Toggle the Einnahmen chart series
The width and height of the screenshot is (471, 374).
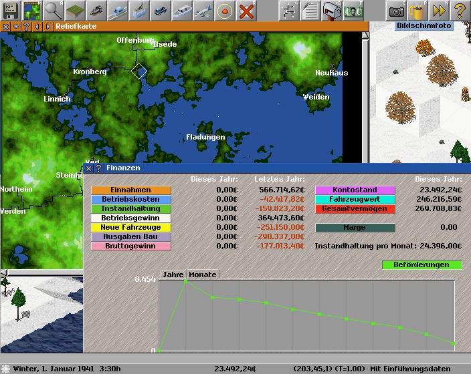click(x=130, y=190)
